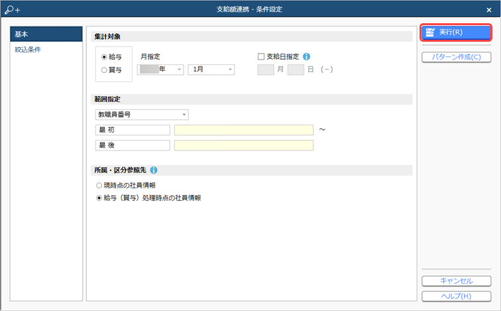The width and height of the screenshot is (501, 311).
Task: Click the キャンセル button
Action: (456, 281)
